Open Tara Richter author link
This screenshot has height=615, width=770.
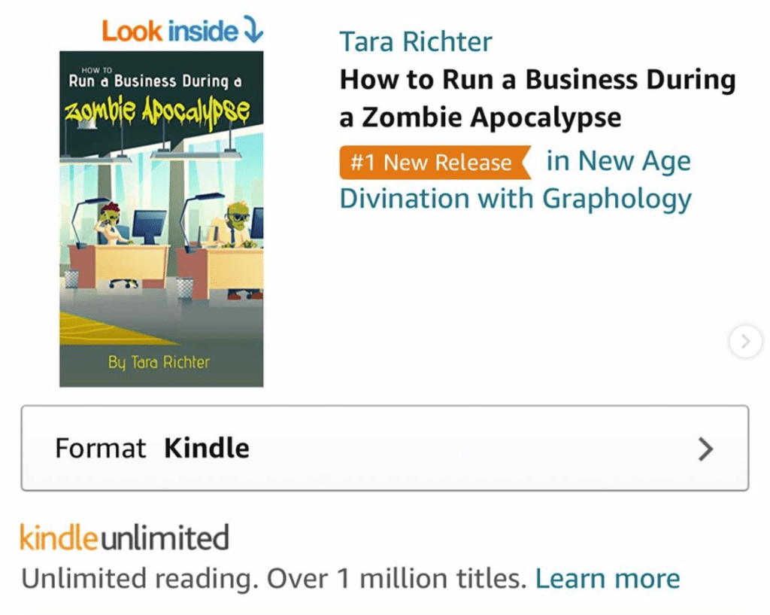coord(415,41)
